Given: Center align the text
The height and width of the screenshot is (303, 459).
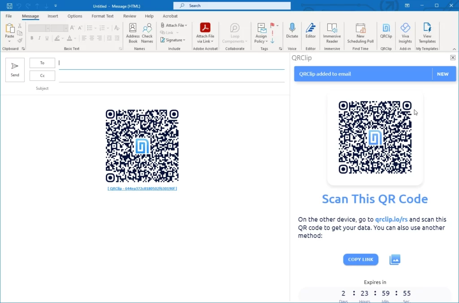Looking at the screenshot, I should click(91, 38).
